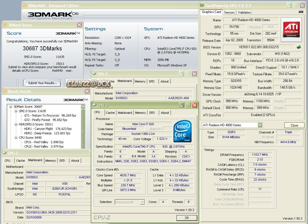Click the BIOS Version VER011.022.001.000.032215 field
Image resolution: width=308 pixels, height=224 pixels.
[259, 47]
